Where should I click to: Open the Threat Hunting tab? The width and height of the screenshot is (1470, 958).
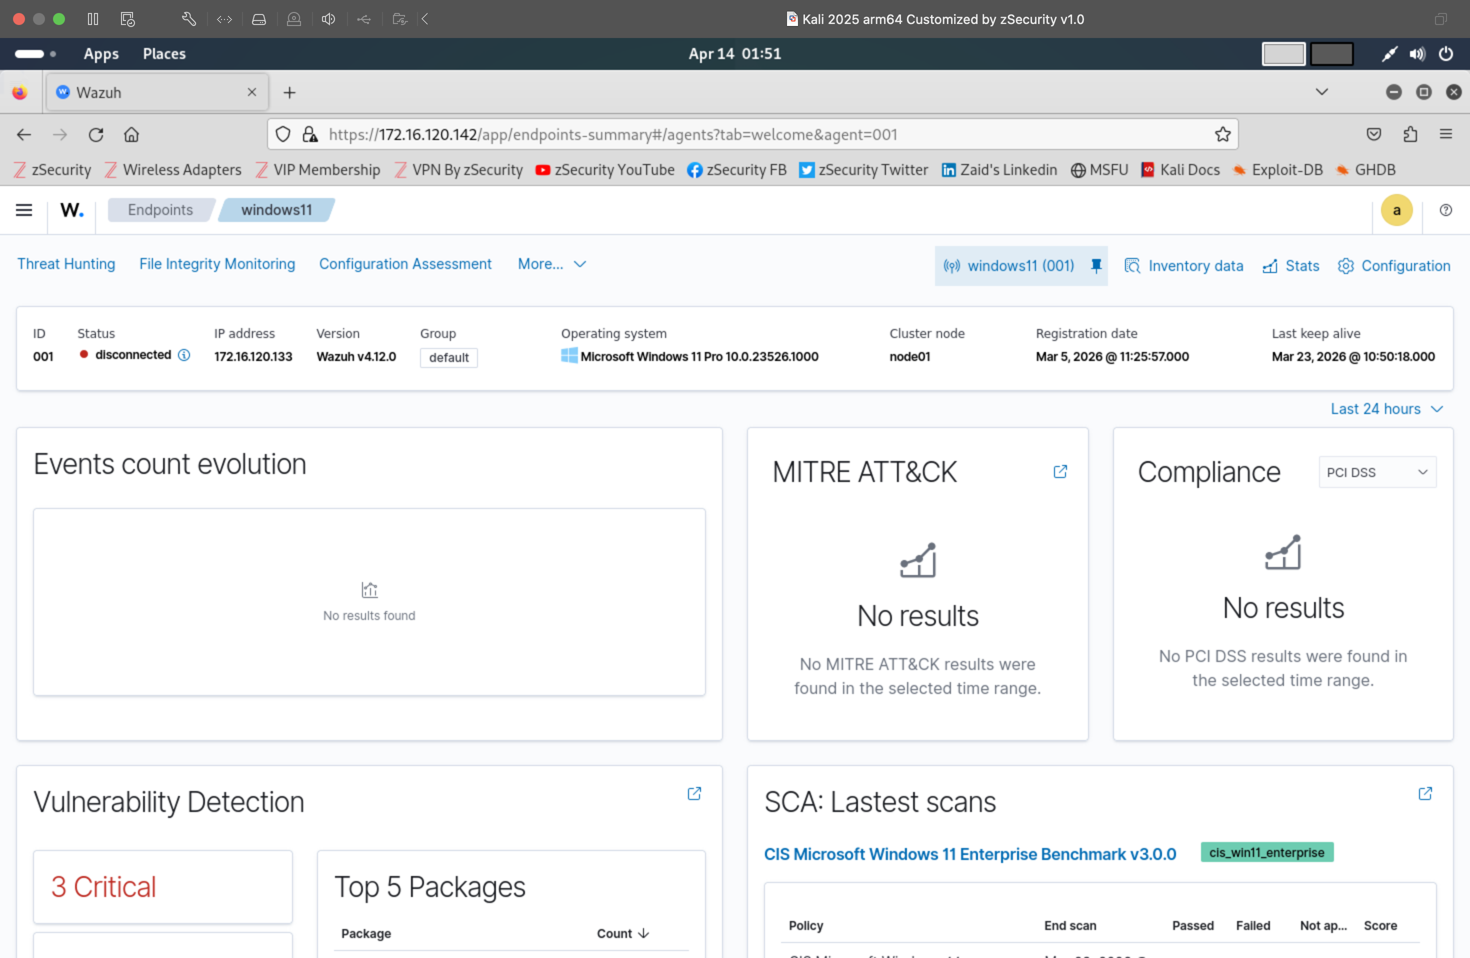66,264
